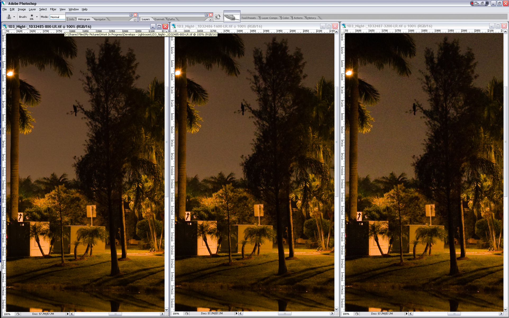Image resolution: width=509 pixels, height=318 pixels.
Task: Click the status icon in 3200-LR.tif status bar
Action: pyautogui.click(x=357, y=314)
